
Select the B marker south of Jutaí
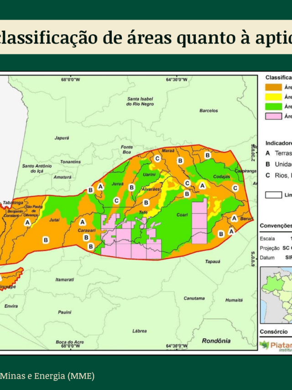[x=46, y=240]
